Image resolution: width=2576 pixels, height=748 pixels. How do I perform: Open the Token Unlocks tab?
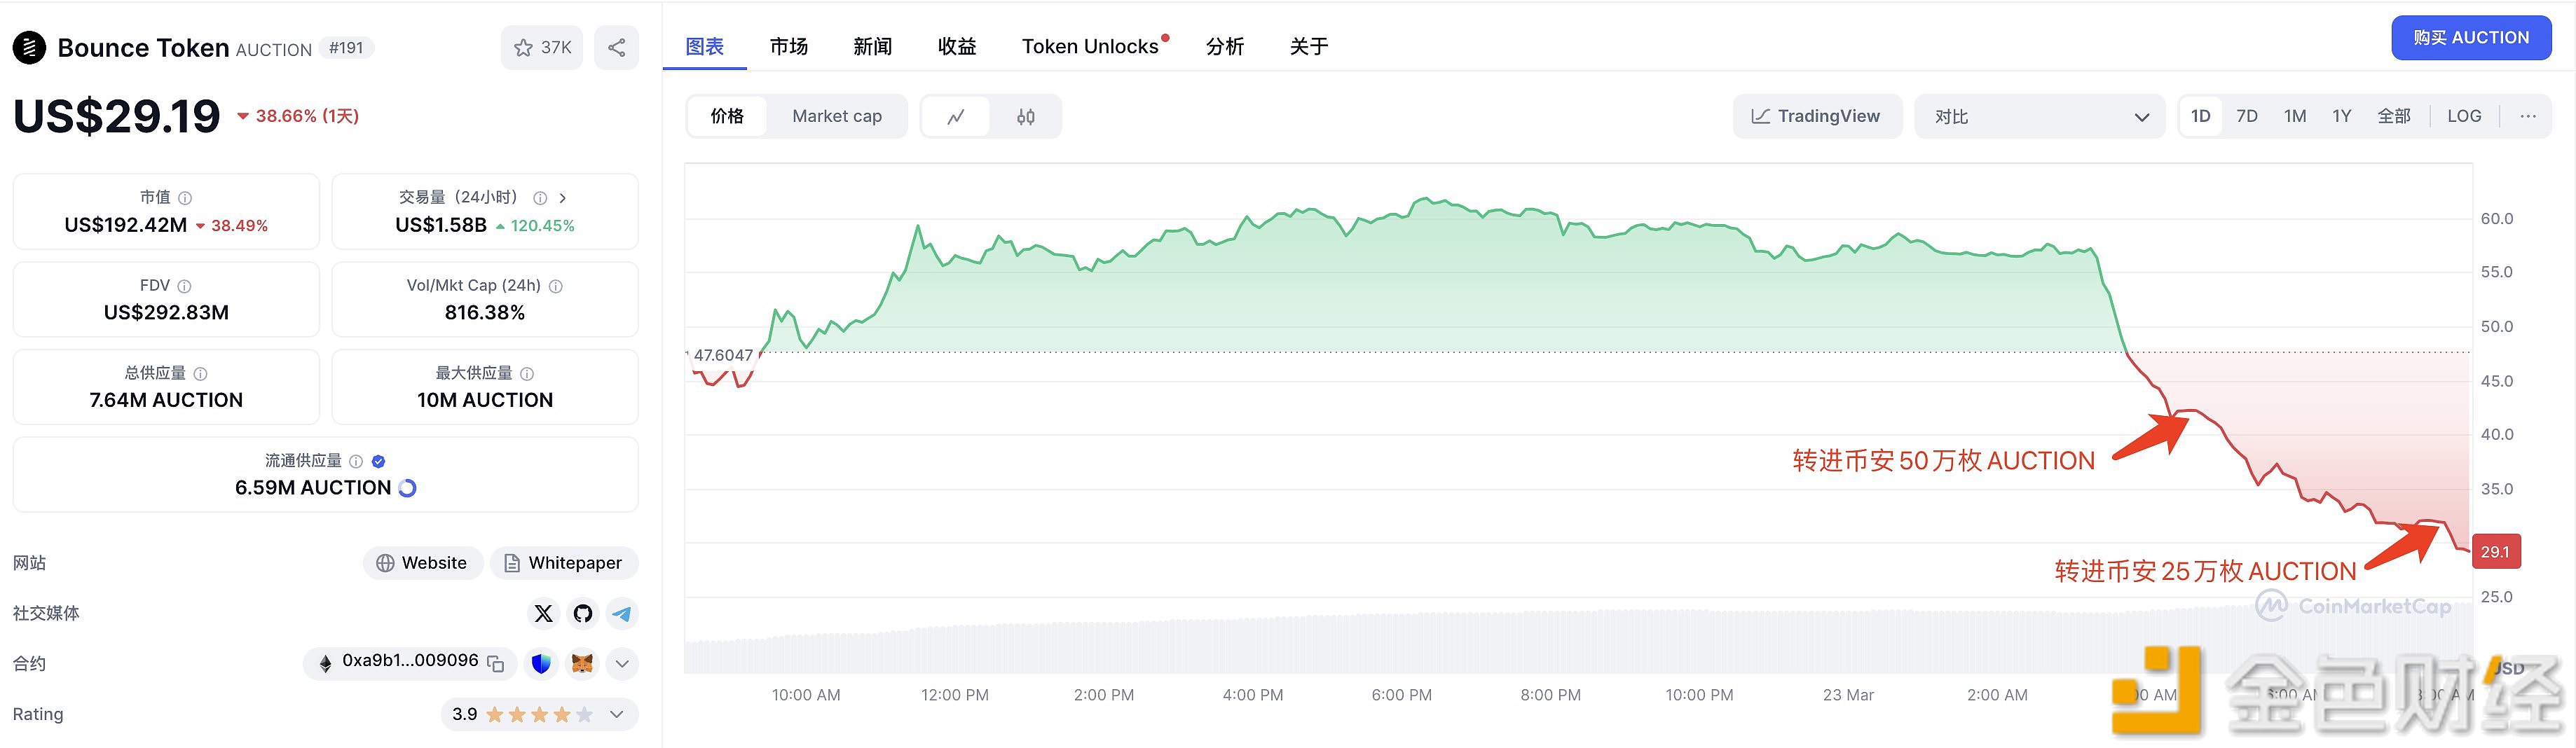[x=1089, y=46]
